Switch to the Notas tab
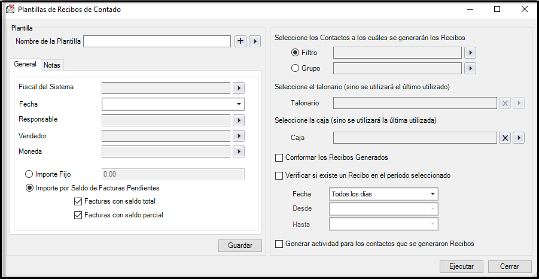This screenshot has width=539, height=279. click(x=52, y=65)
